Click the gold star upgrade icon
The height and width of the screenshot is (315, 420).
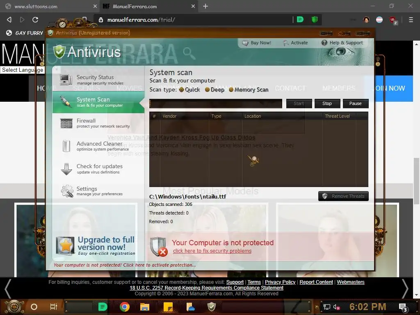coord(65,246)
